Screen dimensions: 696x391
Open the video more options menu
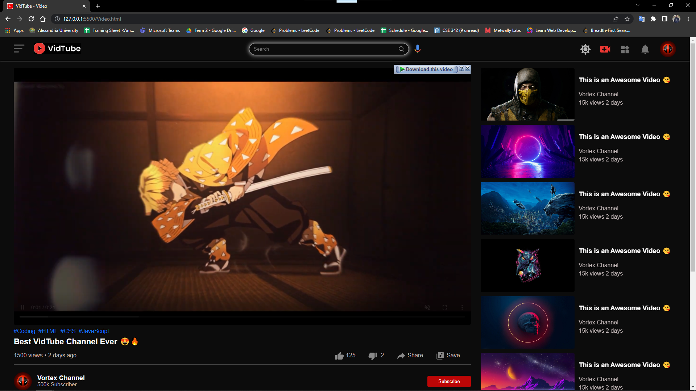point(462,307)
